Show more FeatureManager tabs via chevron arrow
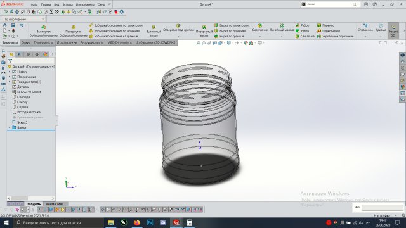The image size is (406, 228). click(x=53, y=54)
